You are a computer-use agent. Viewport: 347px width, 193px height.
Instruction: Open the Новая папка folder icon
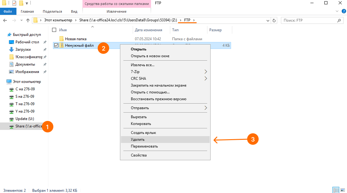(x=61, y=39)
